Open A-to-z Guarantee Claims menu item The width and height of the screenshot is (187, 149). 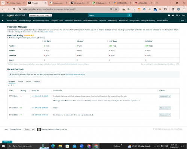pos(41,20)
